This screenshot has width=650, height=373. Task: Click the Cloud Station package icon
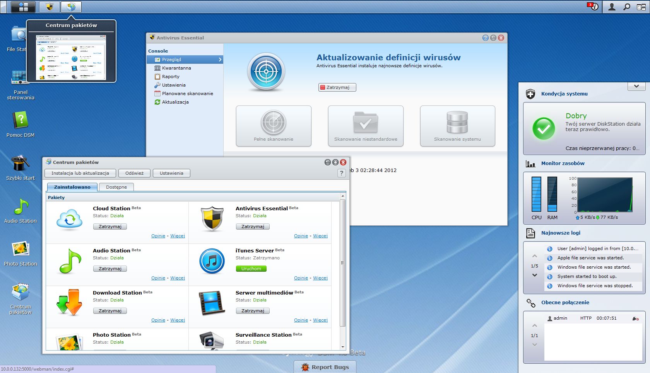pos(69,220)
